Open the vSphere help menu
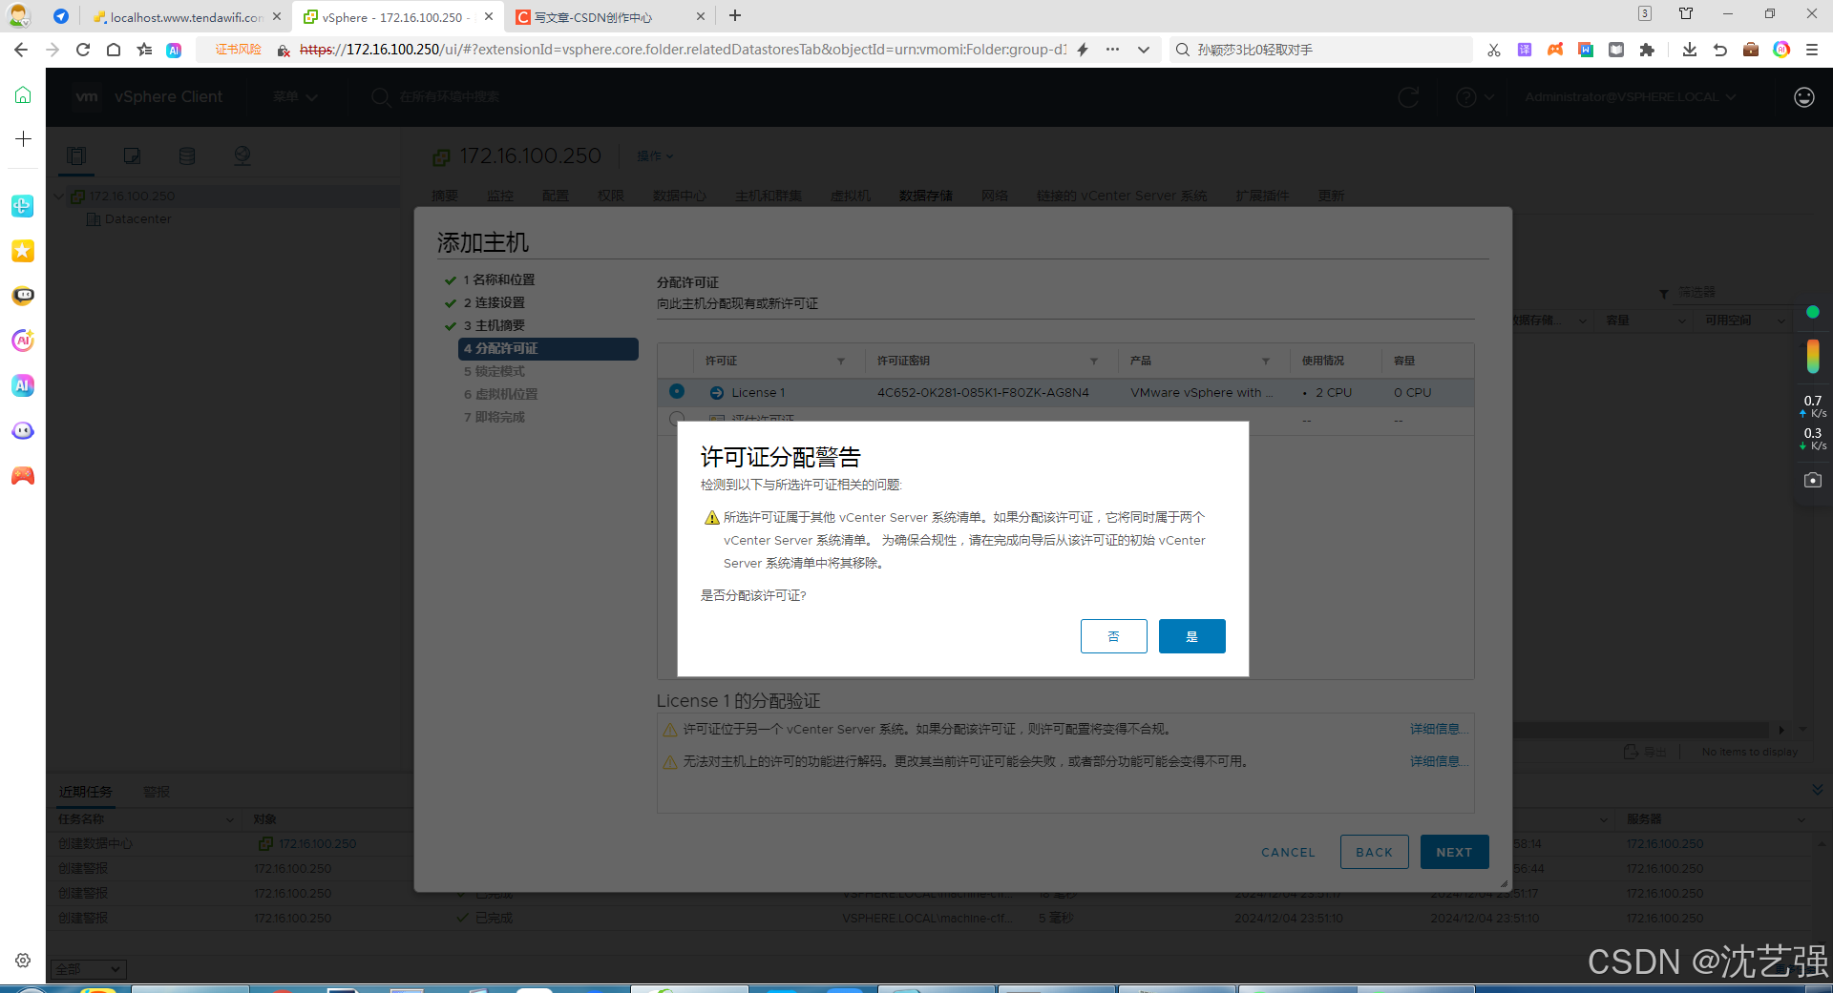 click(1475, 96)
